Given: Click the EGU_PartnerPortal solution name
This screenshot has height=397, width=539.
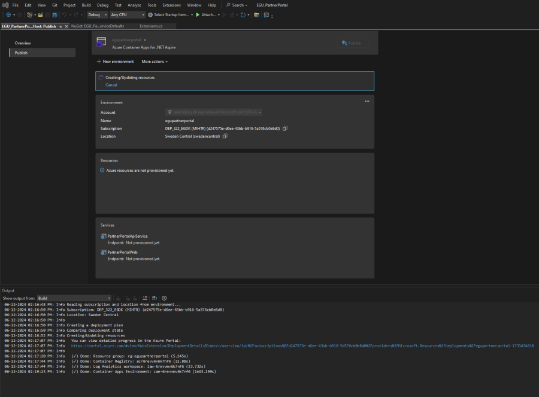Looking at the screenshot, I should coord(272,5).
